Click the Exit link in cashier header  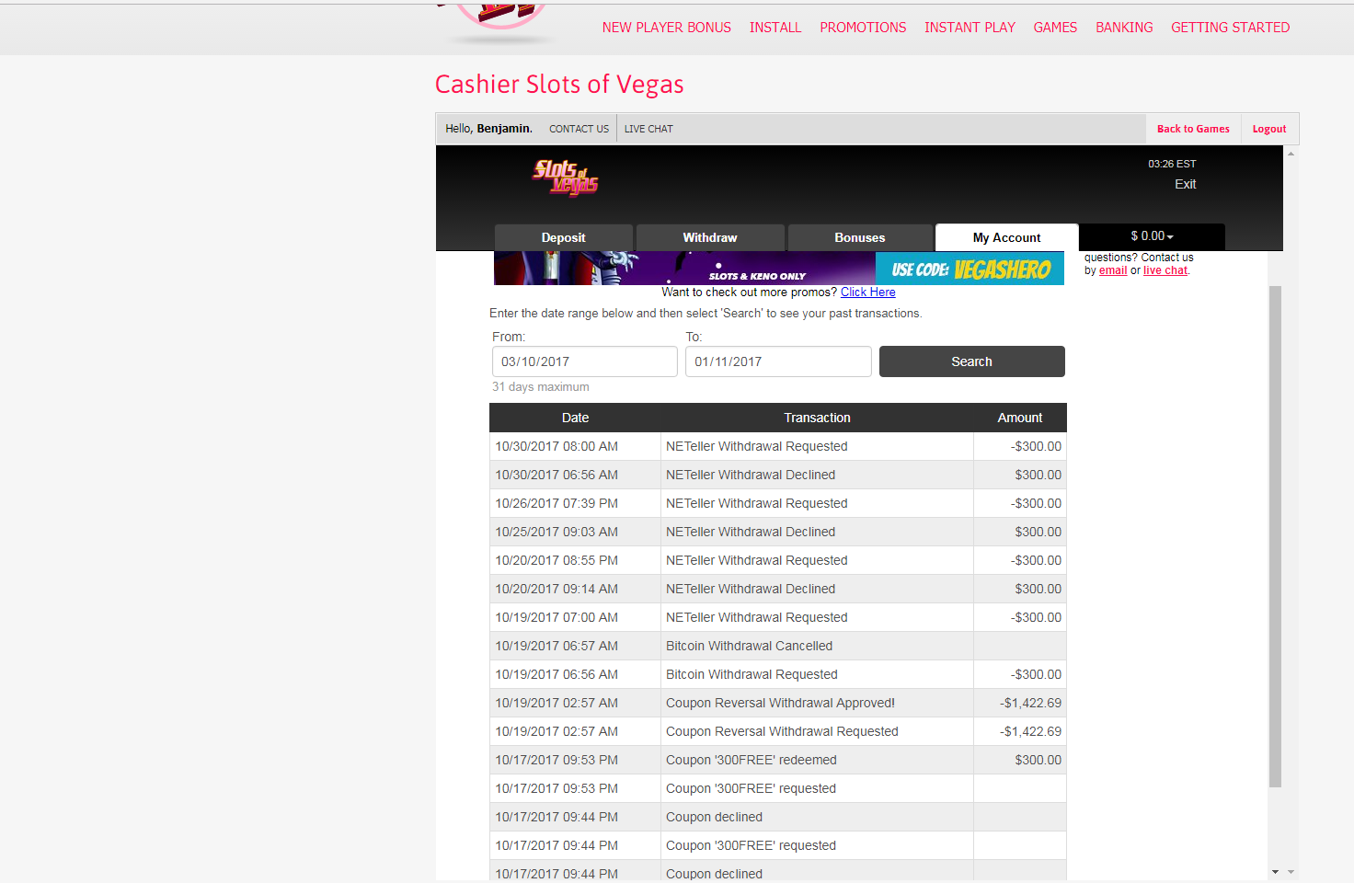pos(1185,184)
